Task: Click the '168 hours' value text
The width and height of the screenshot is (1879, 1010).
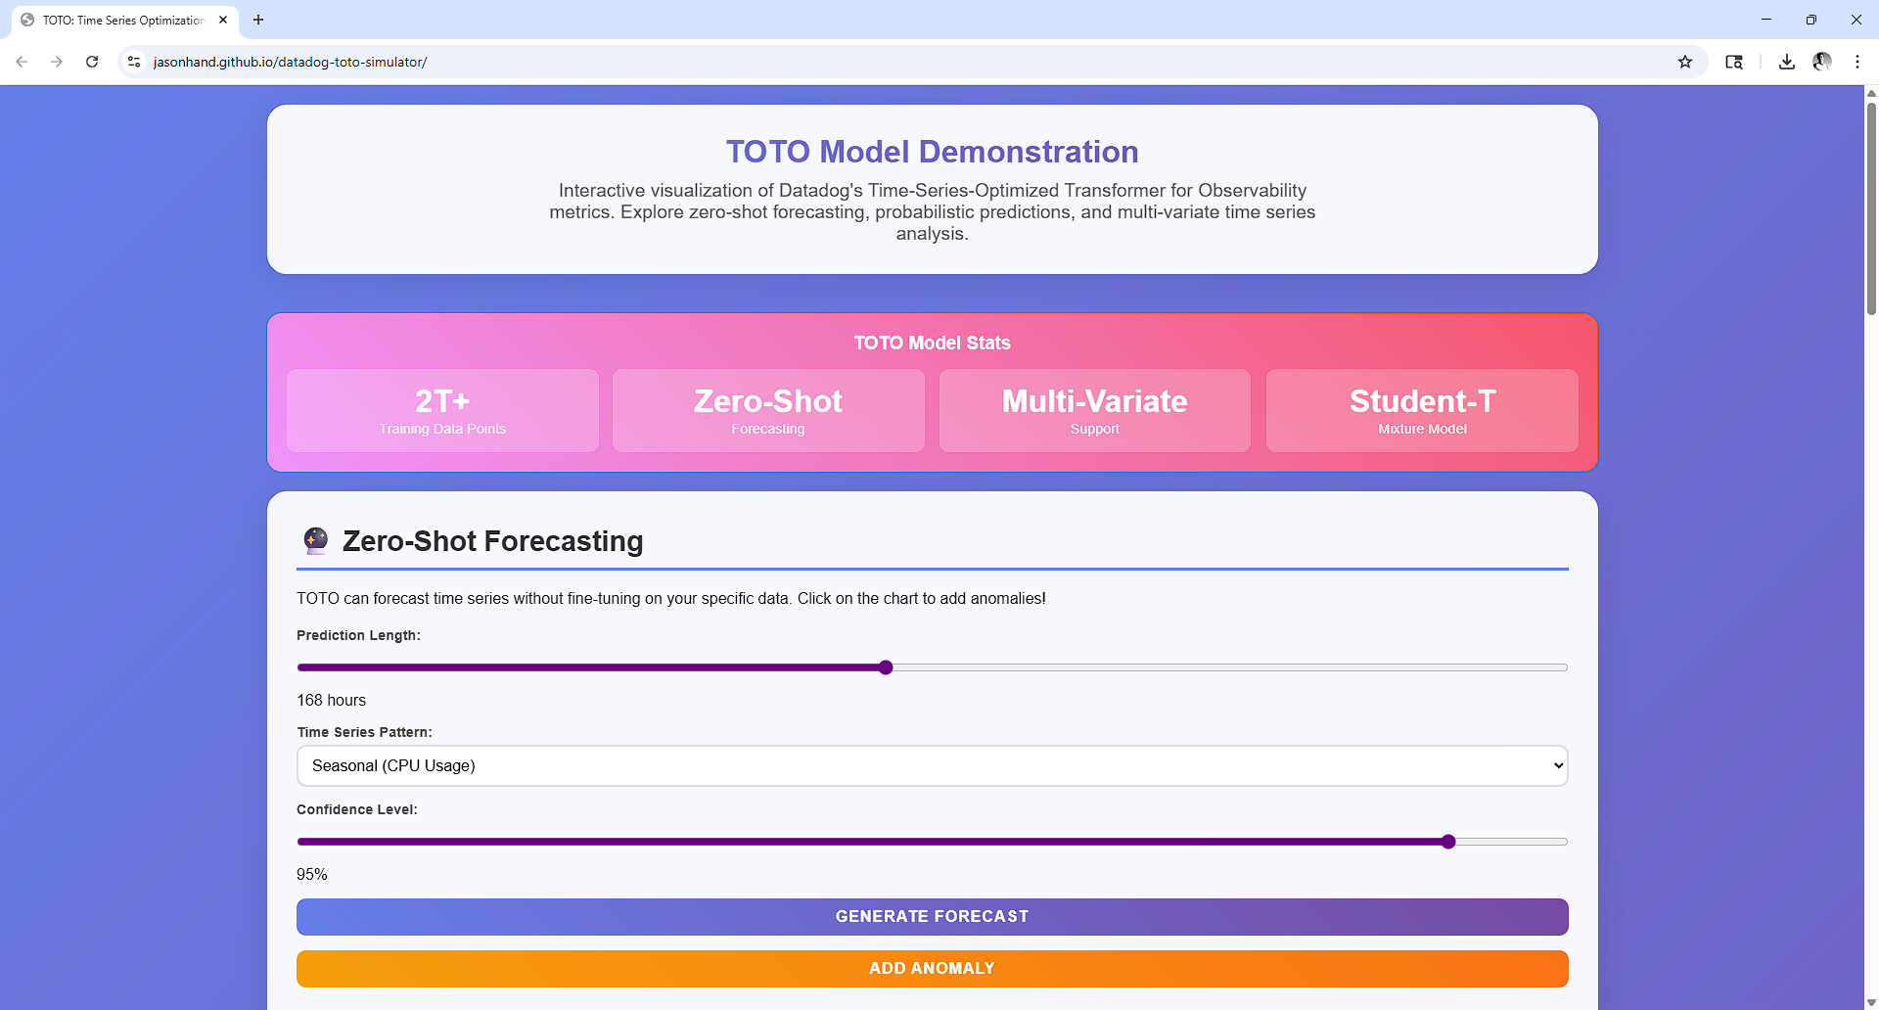Action: pos(332,701)
